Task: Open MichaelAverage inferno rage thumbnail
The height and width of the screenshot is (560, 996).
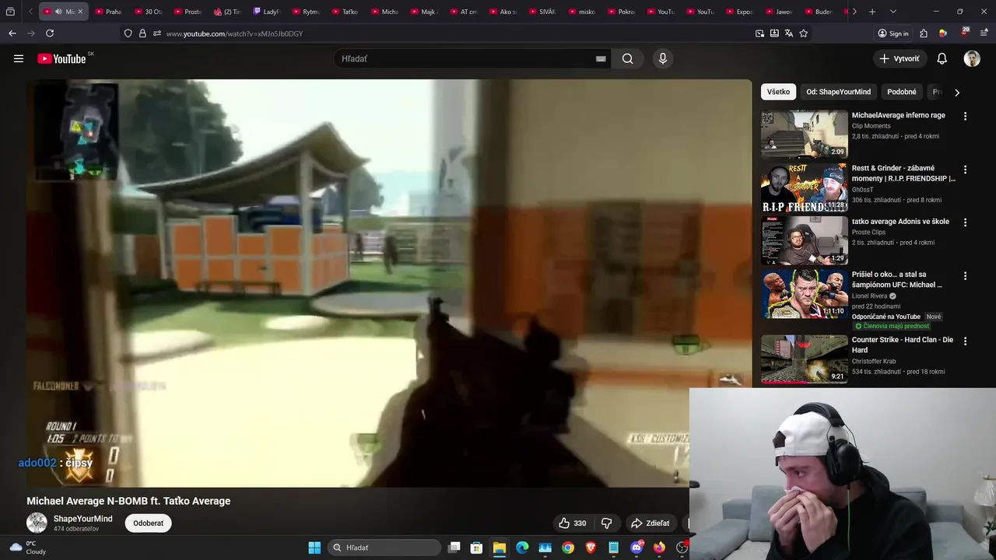Action: click(x=805, y=134)
